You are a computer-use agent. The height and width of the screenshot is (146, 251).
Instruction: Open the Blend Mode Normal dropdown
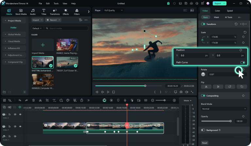(x=224, y=109)
